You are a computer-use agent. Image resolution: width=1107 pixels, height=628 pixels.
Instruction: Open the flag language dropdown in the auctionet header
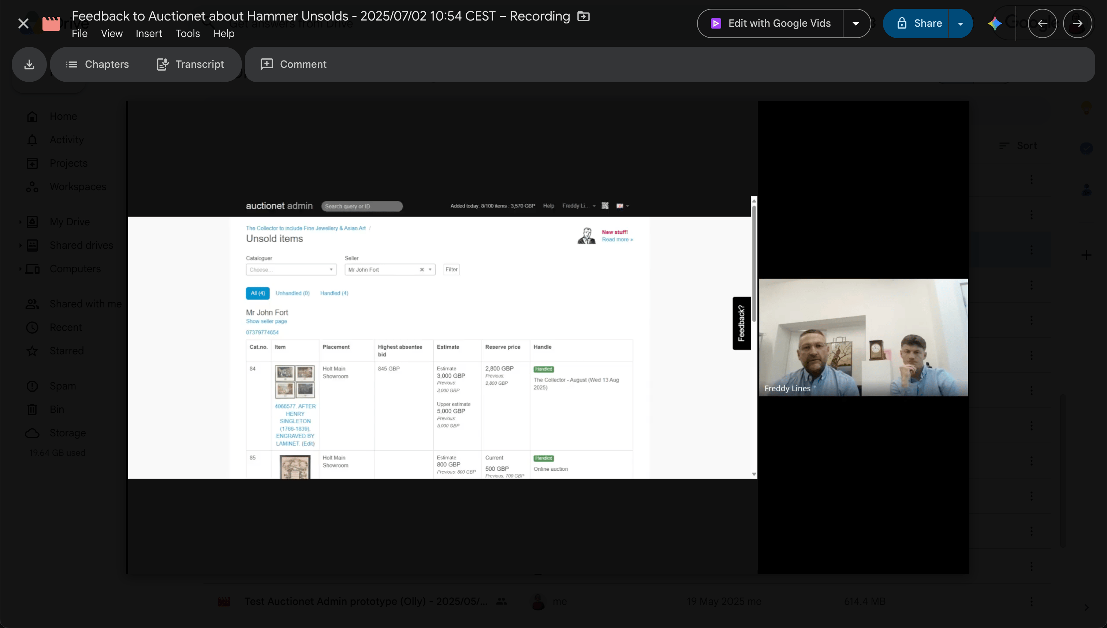(622, 206)
